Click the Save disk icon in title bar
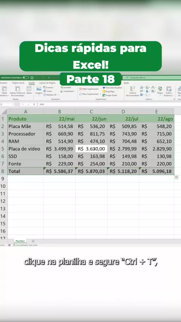The image size is (181, 322). [32, 78]
